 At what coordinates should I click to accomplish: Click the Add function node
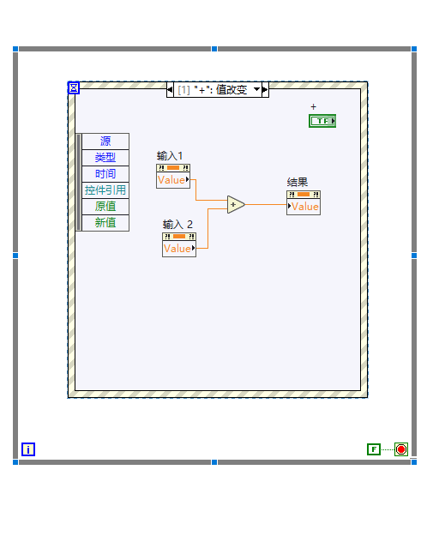[x=235, y=204]
